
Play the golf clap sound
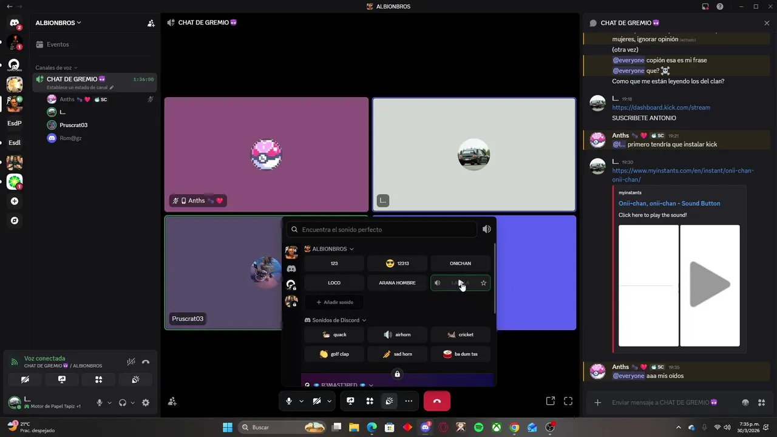pos(334,354)
